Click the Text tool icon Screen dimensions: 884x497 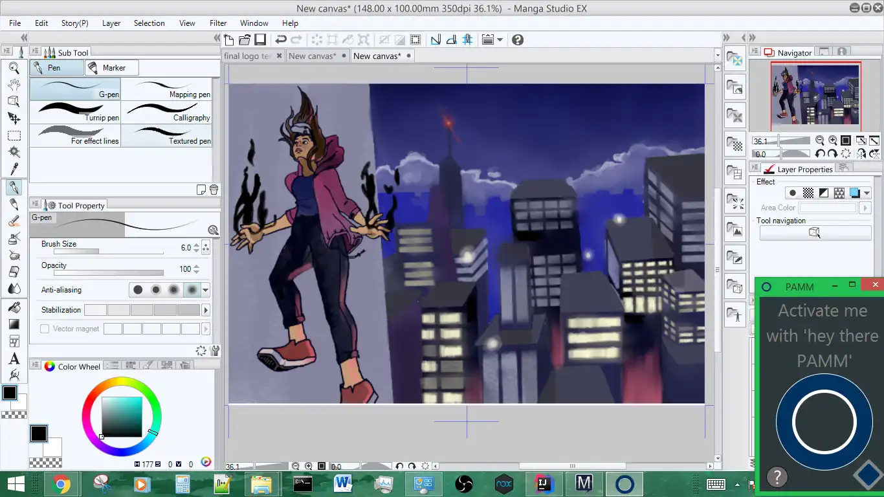click(x=14, y=359)
